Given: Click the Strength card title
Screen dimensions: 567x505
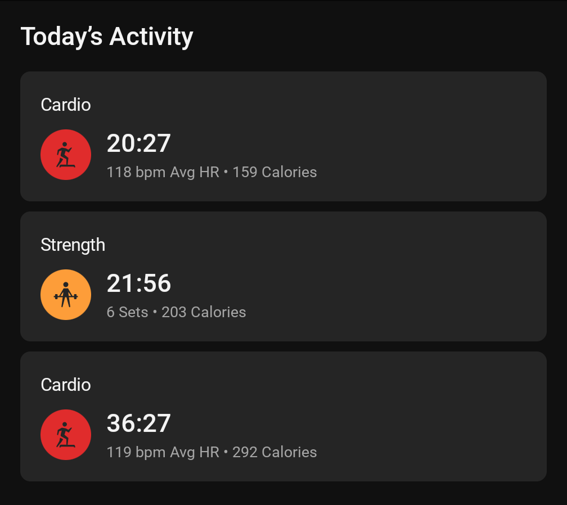Looking at the screenshot, I should 73,245.
